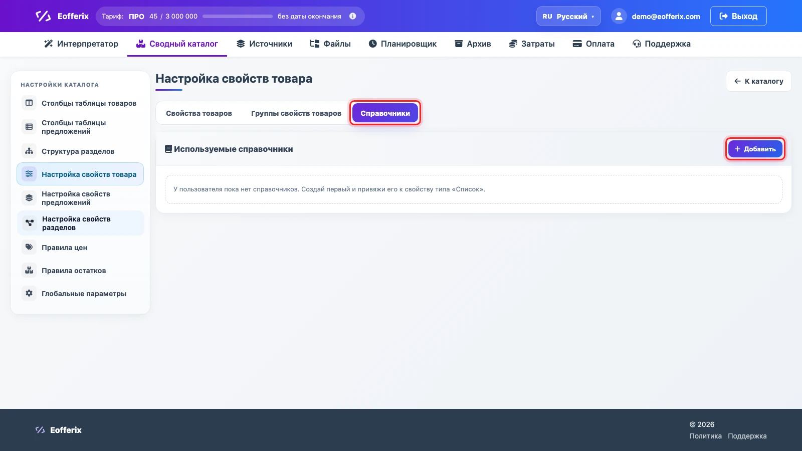Click the Правила цен tags icon

(29, 247)
